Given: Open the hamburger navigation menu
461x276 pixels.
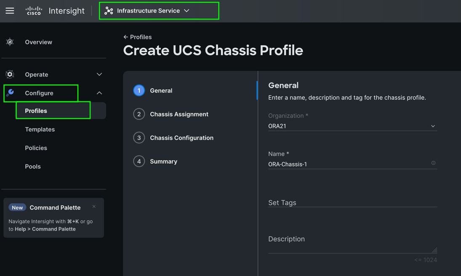Looking at the screenshot, I should [x=10, y=11].
